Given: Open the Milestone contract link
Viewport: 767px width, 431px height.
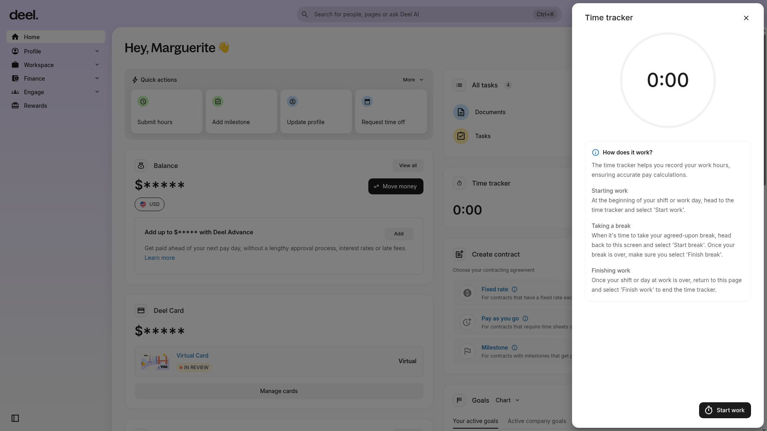Looking at the screenshot, I should click(495, 348).
